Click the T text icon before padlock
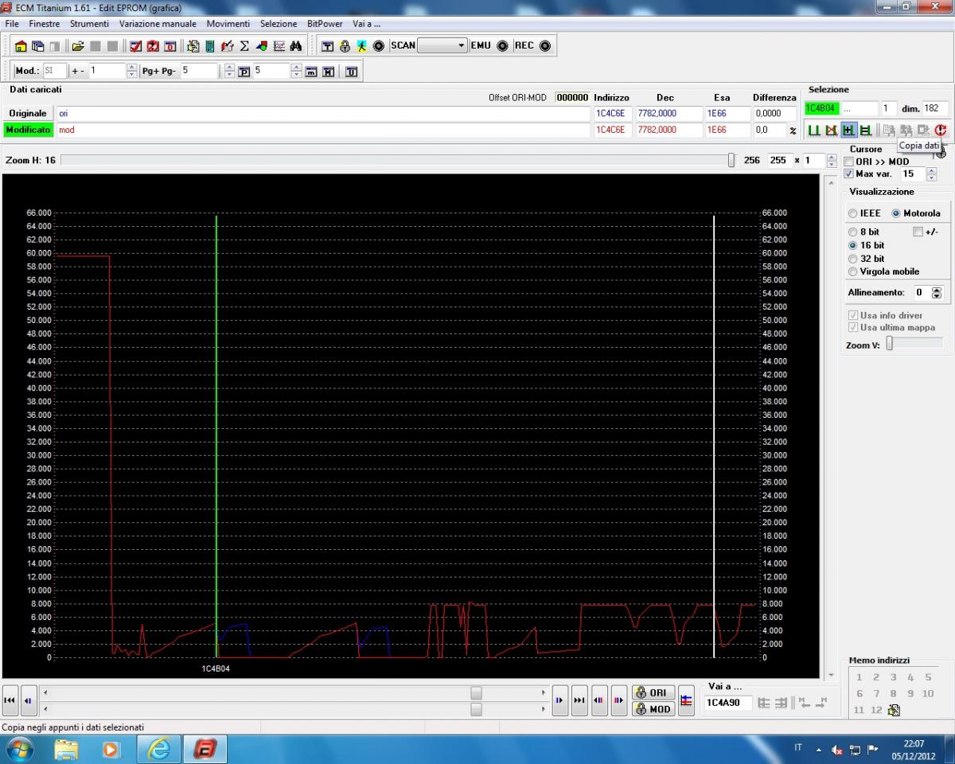 click(328, 46)
